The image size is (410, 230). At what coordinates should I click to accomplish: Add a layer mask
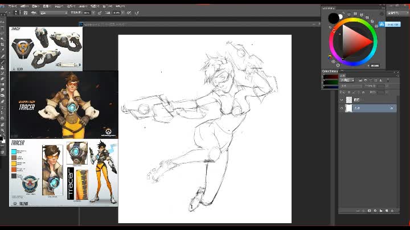point(369,211)
